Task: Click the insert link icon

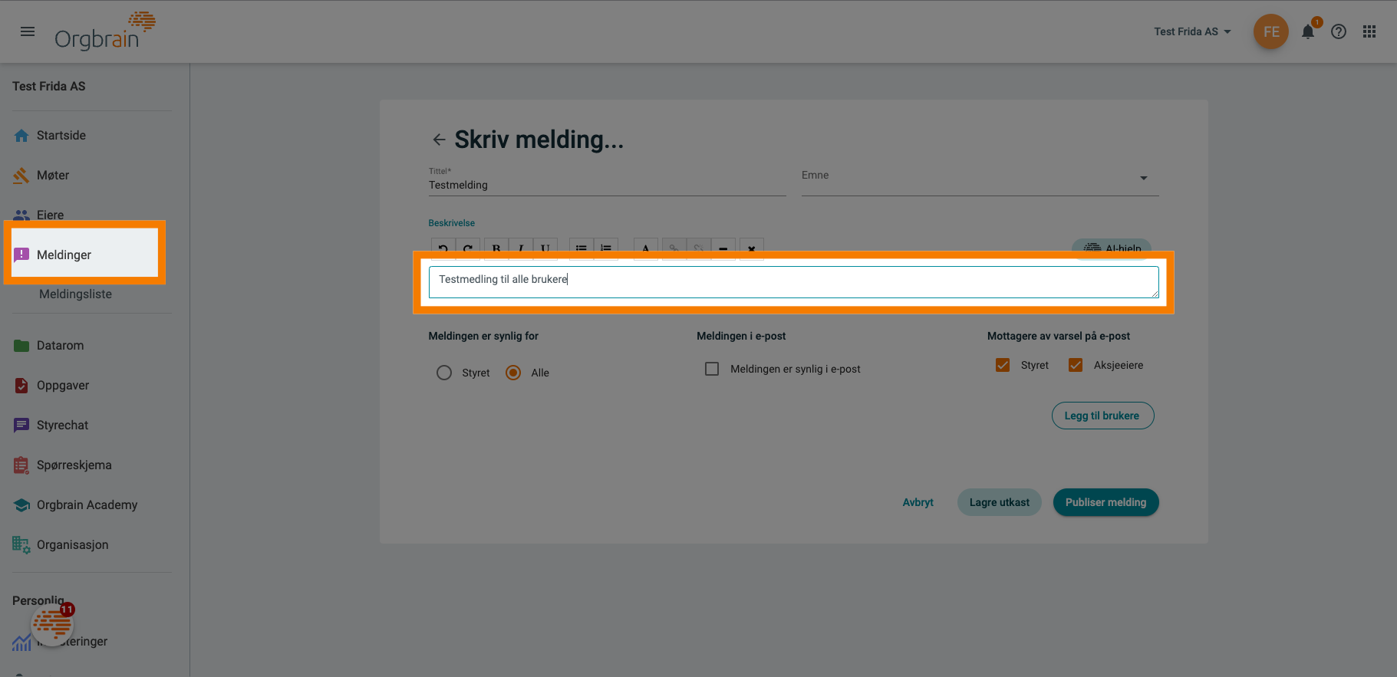Action: 674,249
